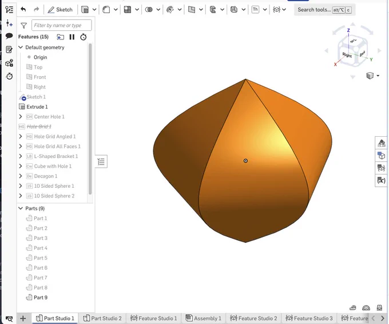Open the Pattern tool dropdown arrow
The image size is (389, 324).
pyautogui.click(x=137, y=10)
